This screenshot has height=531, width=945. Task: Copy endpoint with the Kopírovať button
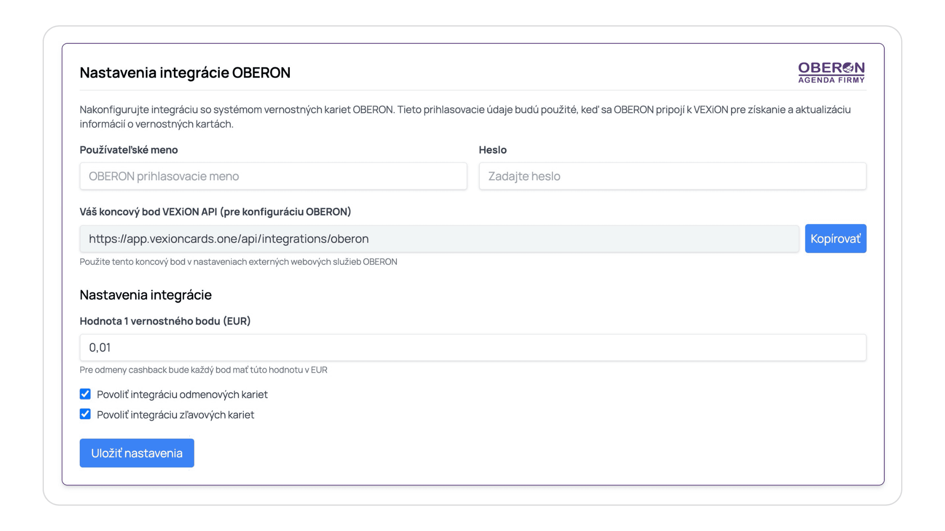coord(835,239)
